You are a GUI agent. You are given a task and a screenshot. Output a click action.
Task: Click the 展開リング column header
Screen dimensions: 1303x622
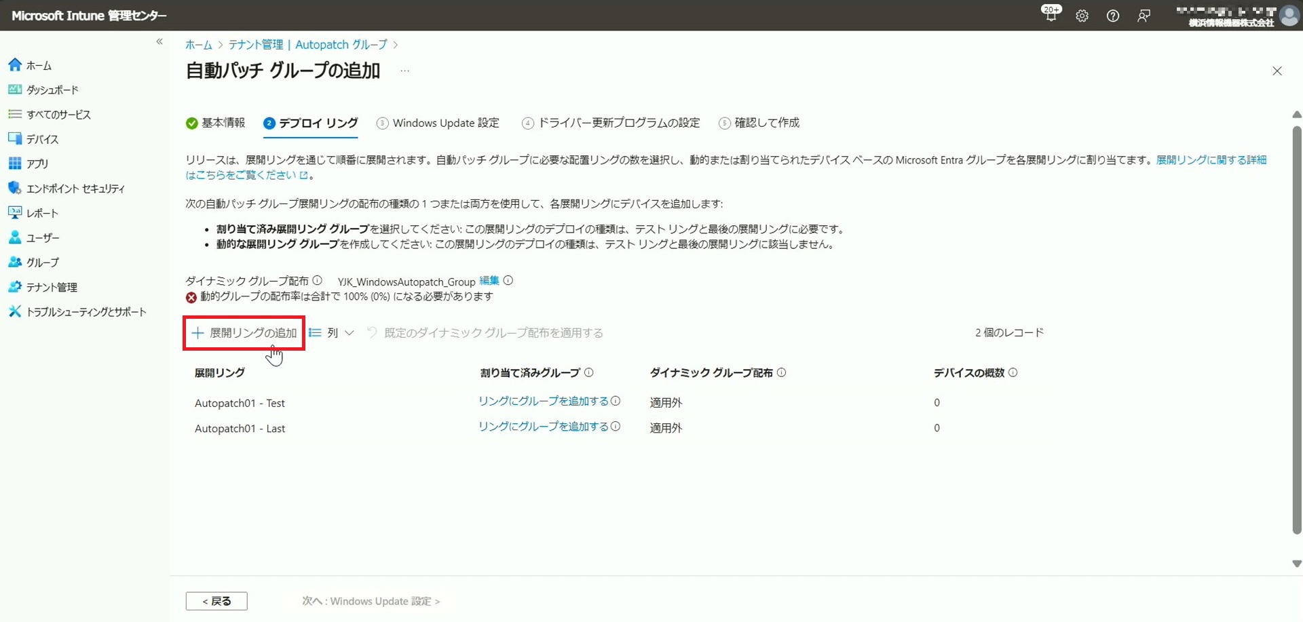(x=220, y=373)
